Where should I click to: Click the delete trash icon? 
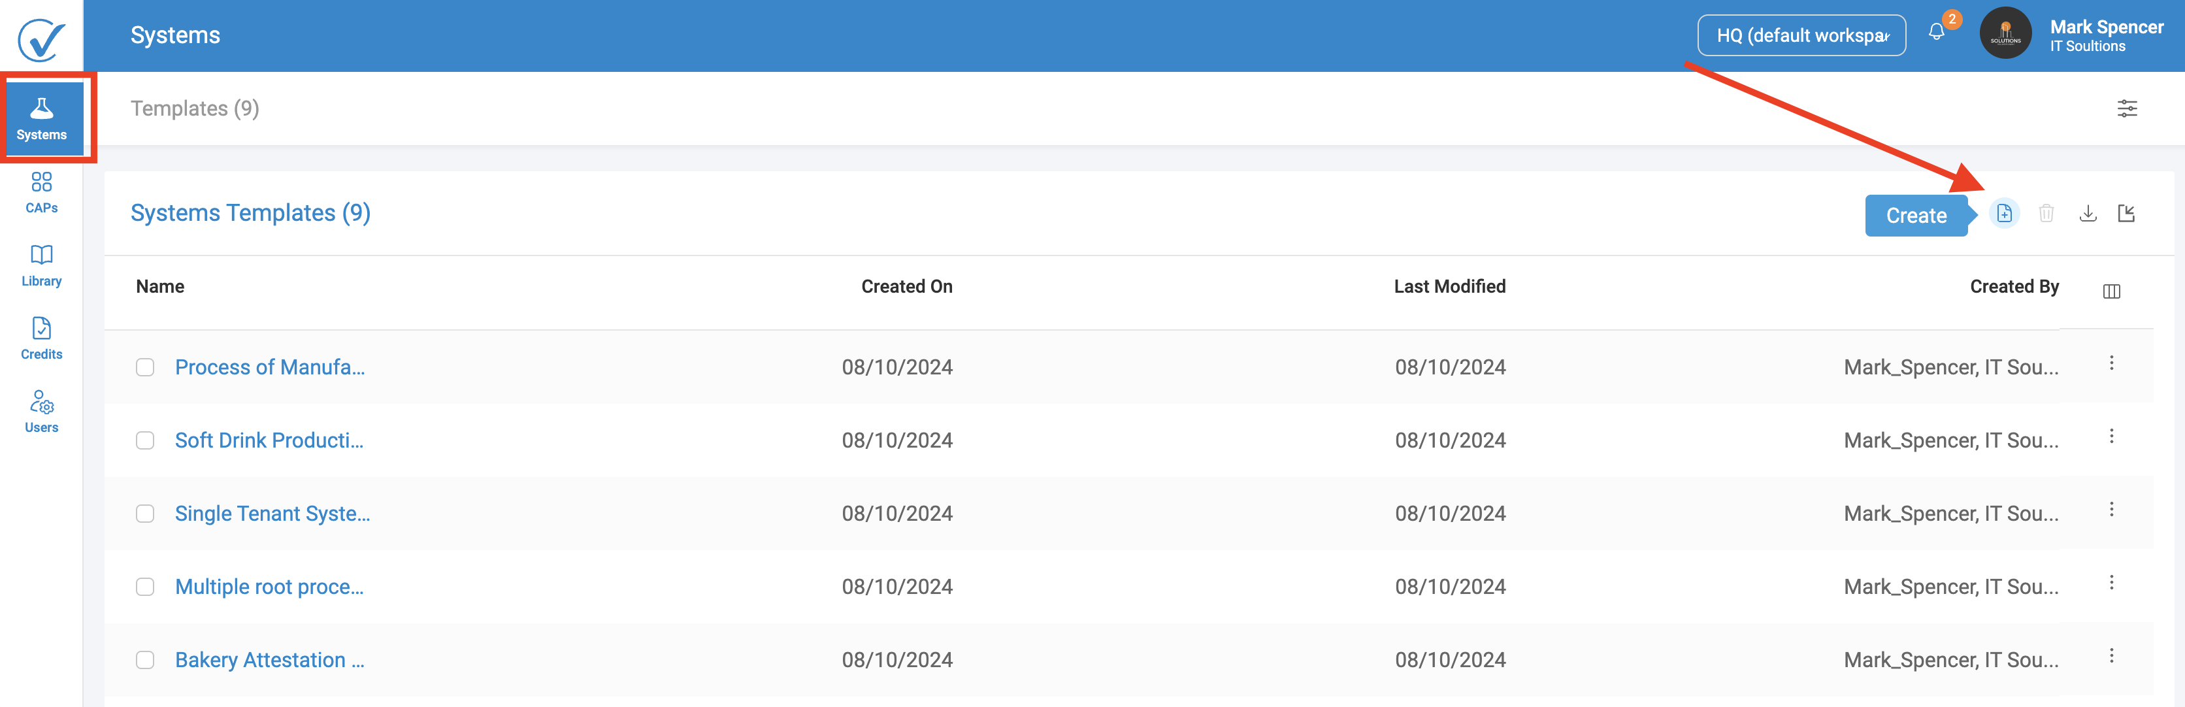click(x=2046, y=213)
